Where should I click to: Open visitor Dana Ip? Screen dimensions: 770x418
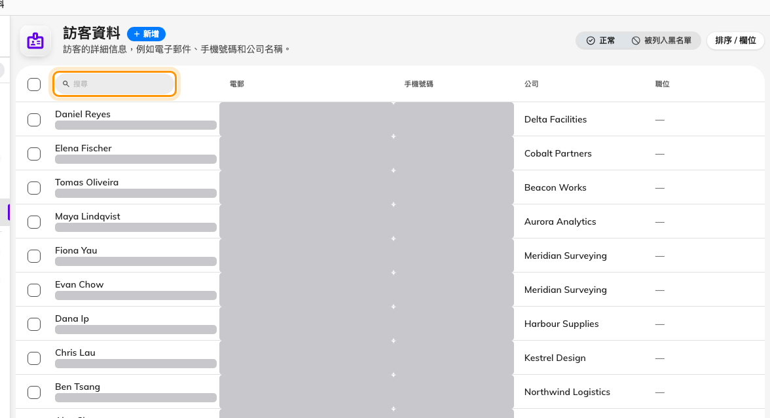tap(72, 318)
